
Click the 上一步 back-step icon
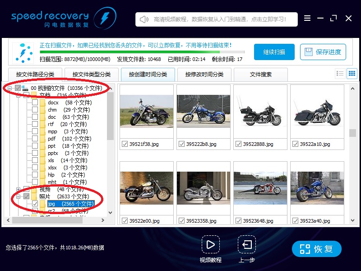246,244
